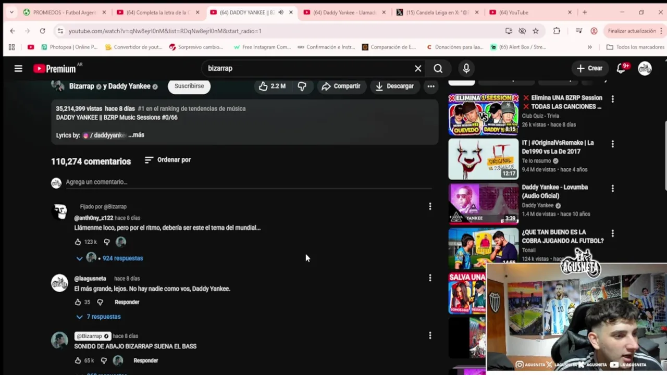Open the Photopea bookmark
The image size is (667, 375).
coord(69,47)
